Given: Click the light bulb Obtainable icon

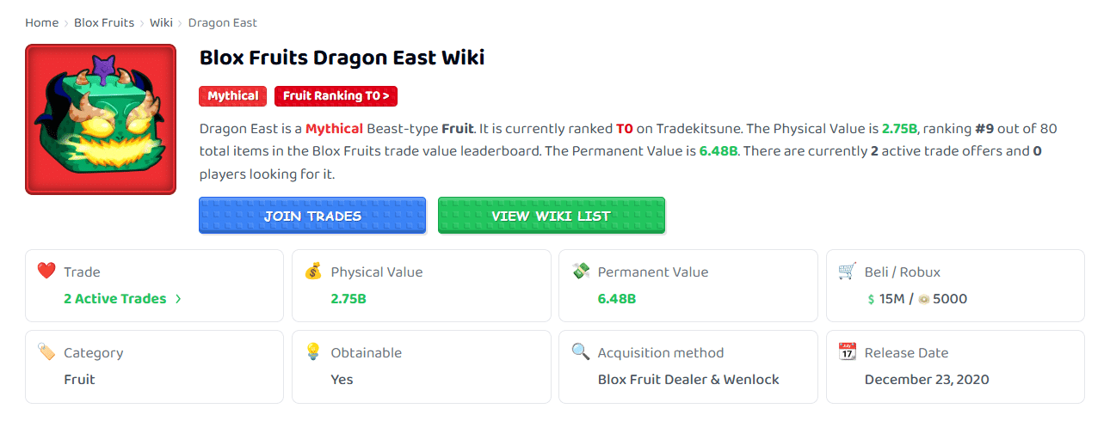Looking at the screenshot, I should pyautogui.click(x=313, y=352).
